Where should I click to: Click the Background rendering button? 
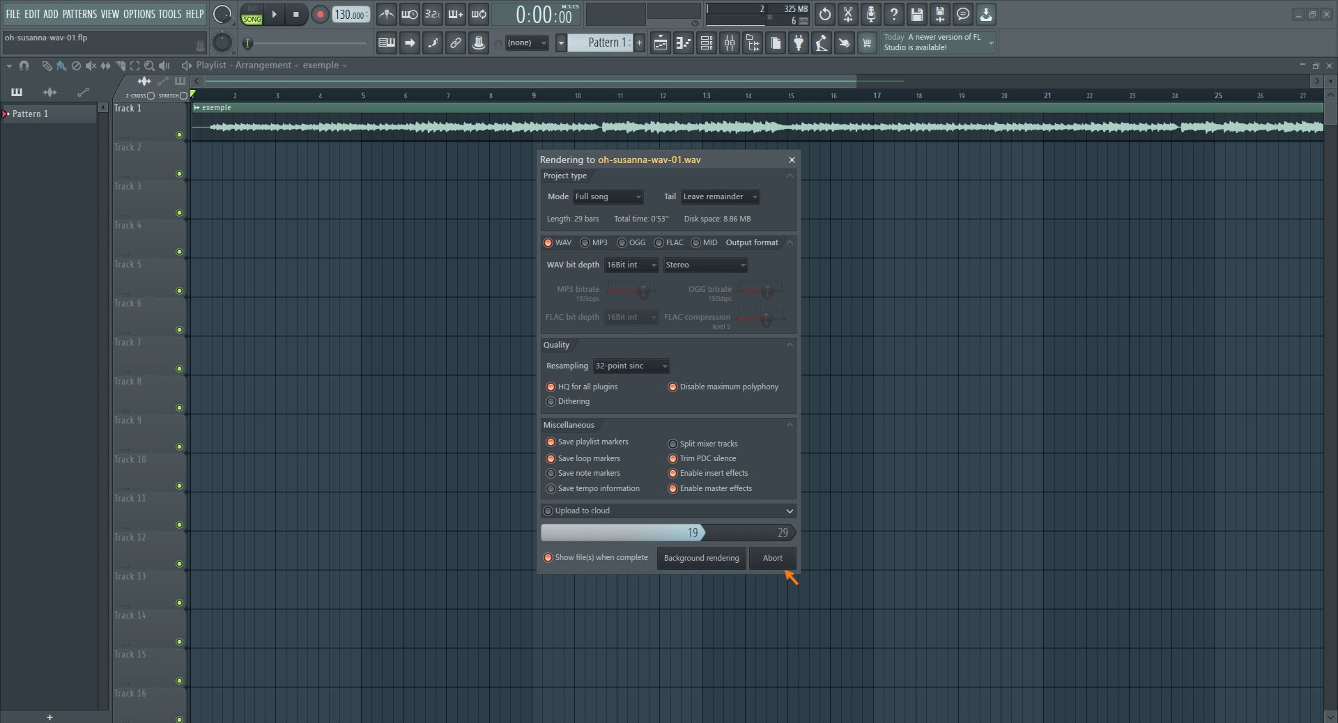point(701,558)
